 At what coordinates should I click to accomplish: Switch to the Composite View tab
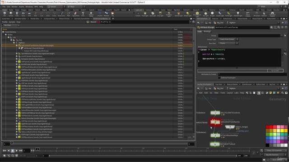point(49,19)
